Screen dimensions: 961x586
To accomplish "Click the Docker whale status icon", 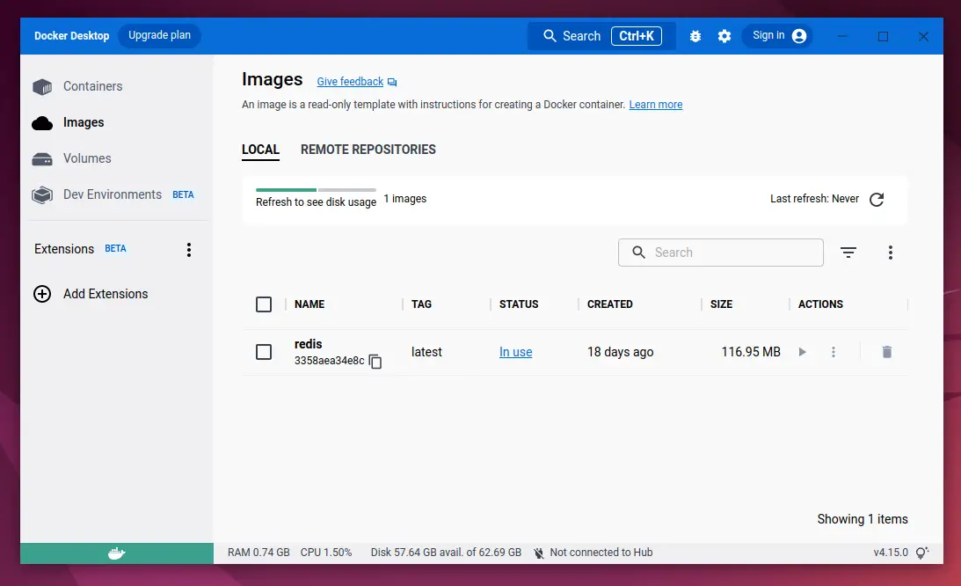I will tap(116, 553).
